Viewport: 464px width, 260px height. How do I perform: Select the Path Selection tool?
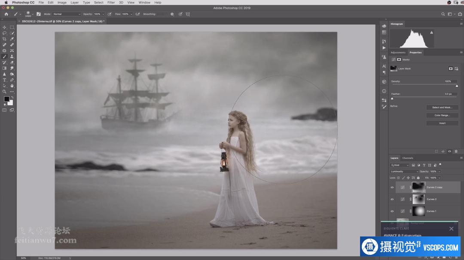pyautogui.click(x=4, y=86)
